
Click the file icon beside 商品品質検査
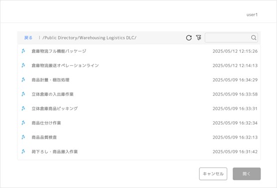click(x=23, y=137)
